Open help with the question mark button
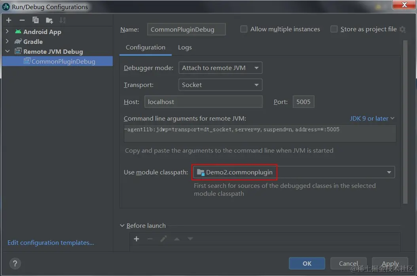The height and width of the screenshot is (276, 417). (x=15, y=263)
